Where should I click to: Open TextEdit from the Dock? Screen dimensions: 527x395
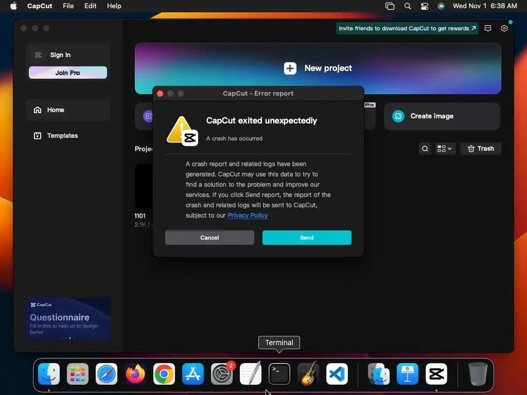(251, 373)
